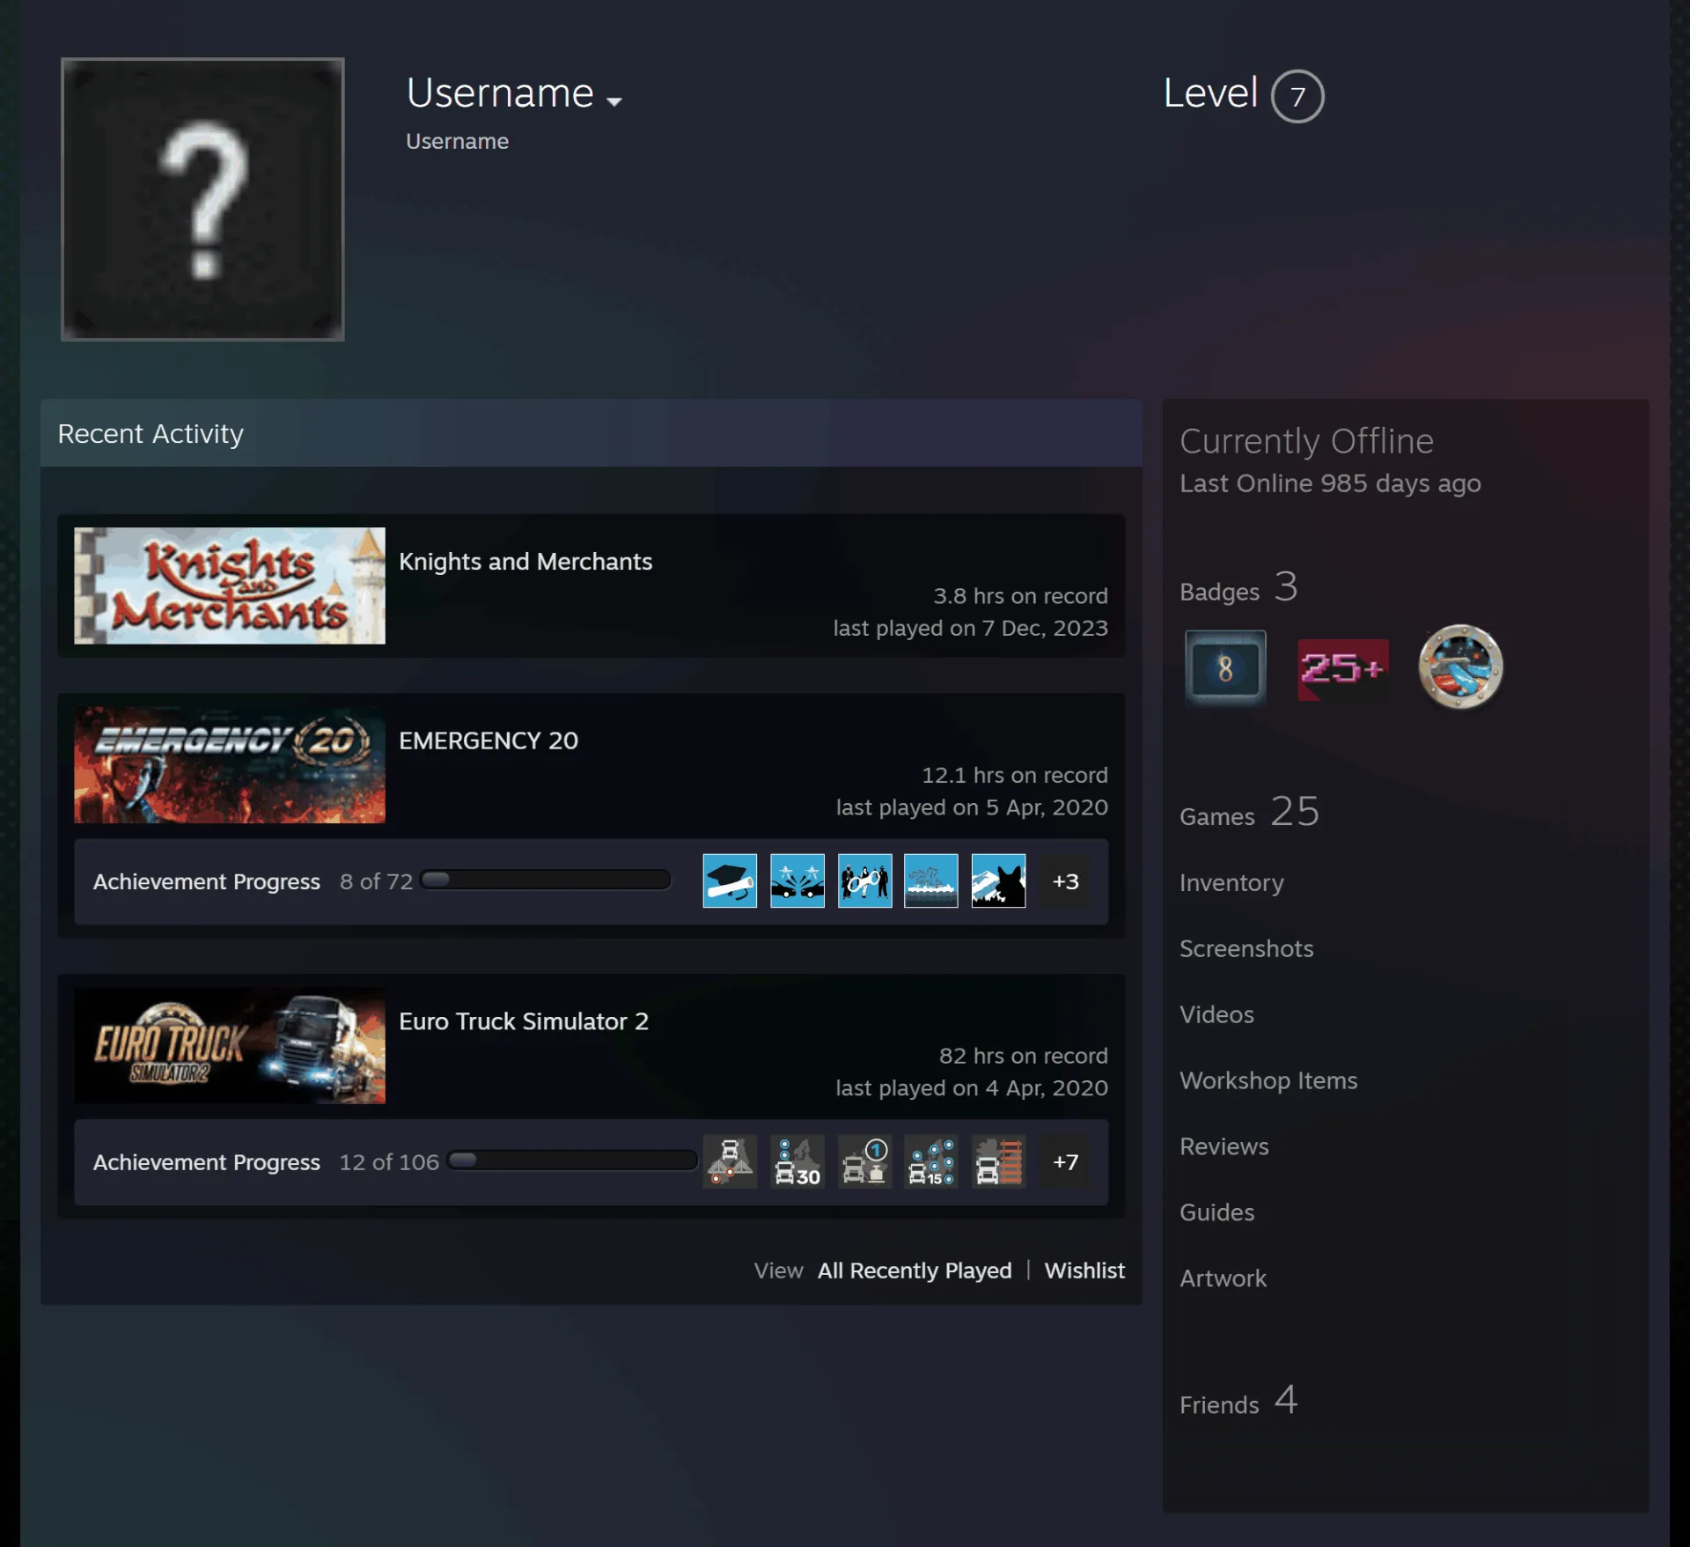Select the graduation cap achievement icon

[x=730, y=880]
